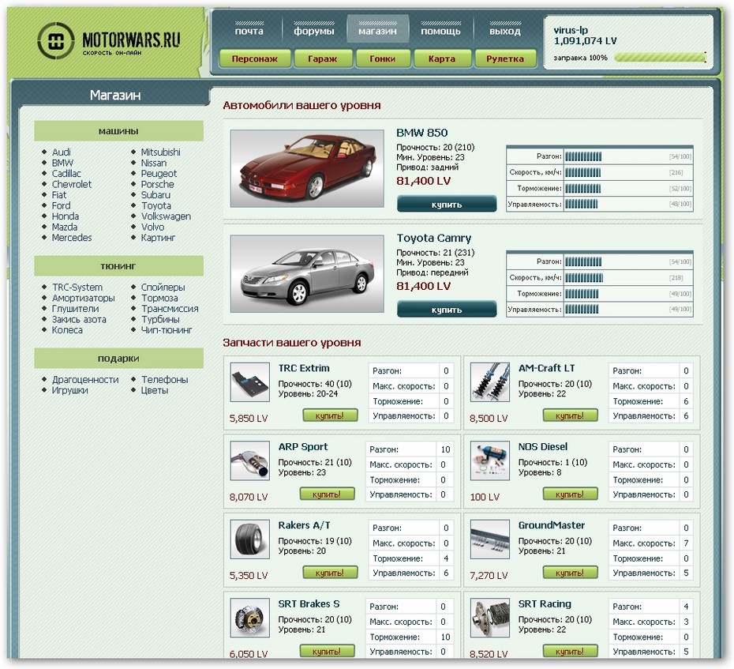The image size is (734, 669).
Task: Open Драгоценности gifts category
Action: [85, 380]
